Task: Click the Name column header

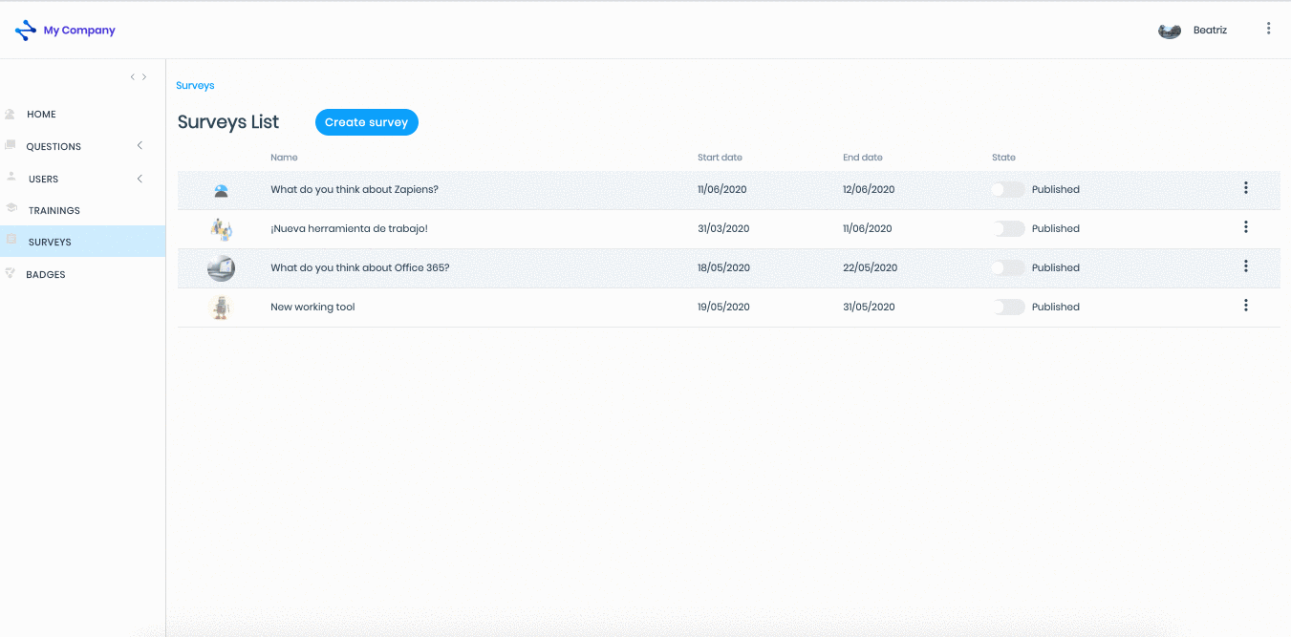Action: (x=284, y=158)
